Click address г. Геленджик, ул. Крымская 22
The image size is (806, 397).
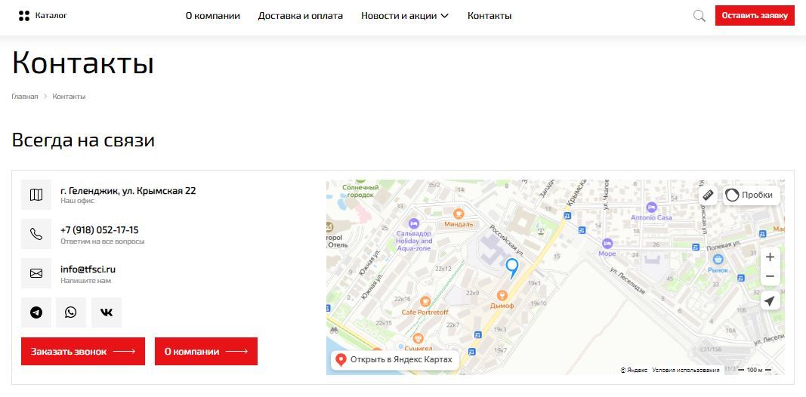128,191
